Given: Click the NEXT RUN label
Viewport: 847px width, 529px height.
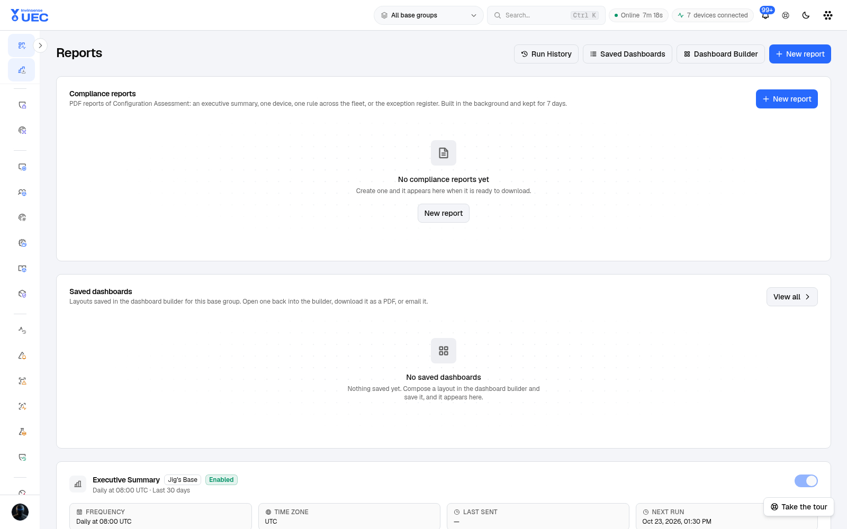Looking at the screenshot, I should coord(668,512).
